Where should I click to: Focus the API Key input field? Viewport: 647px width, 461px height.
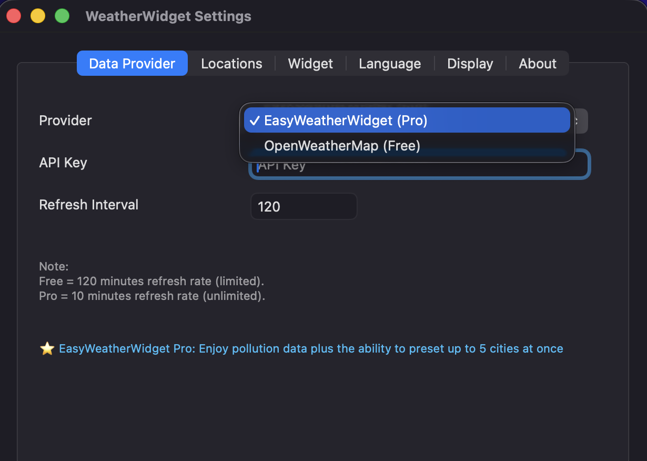tap(419, 165)
